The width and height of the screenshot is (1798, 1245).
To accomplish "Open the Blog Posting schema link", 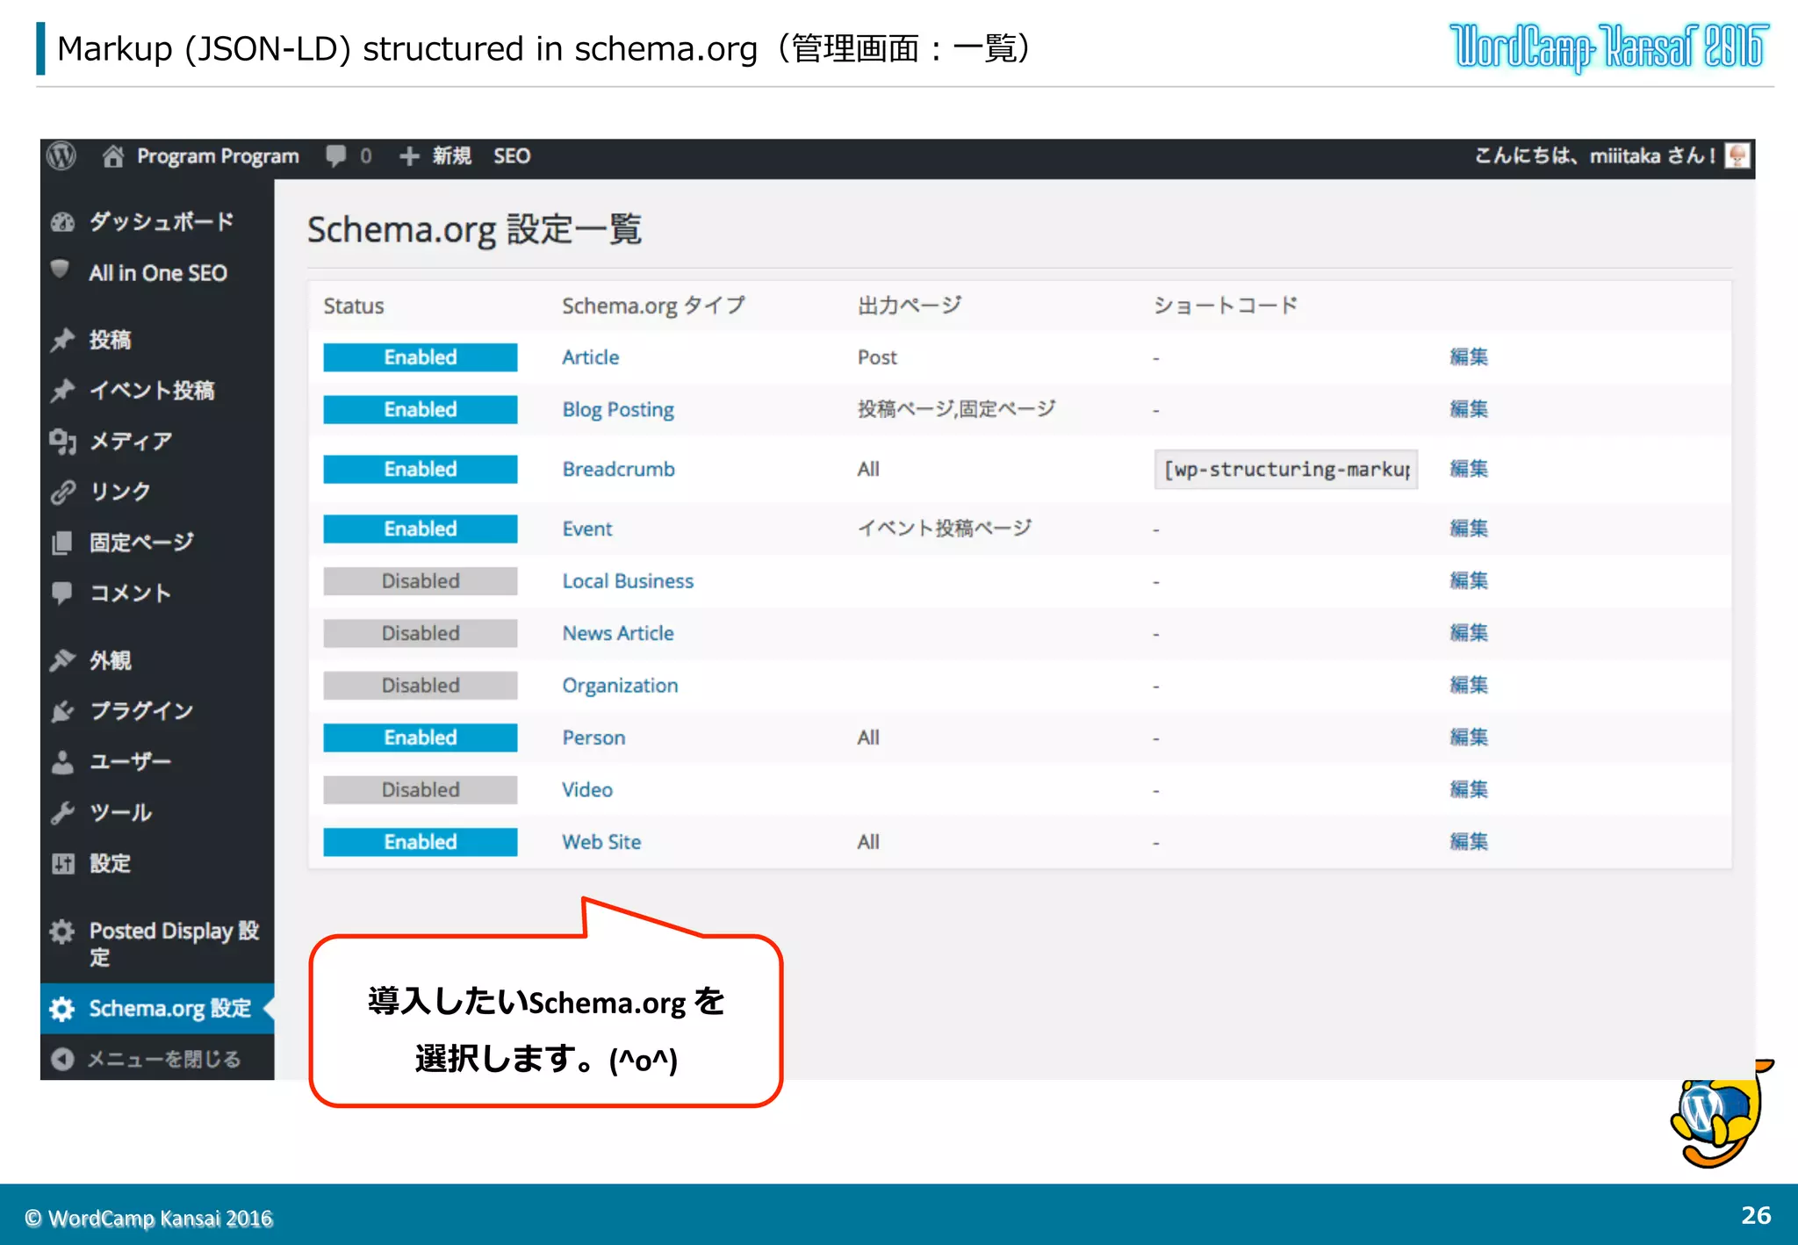I will [618, 410].
